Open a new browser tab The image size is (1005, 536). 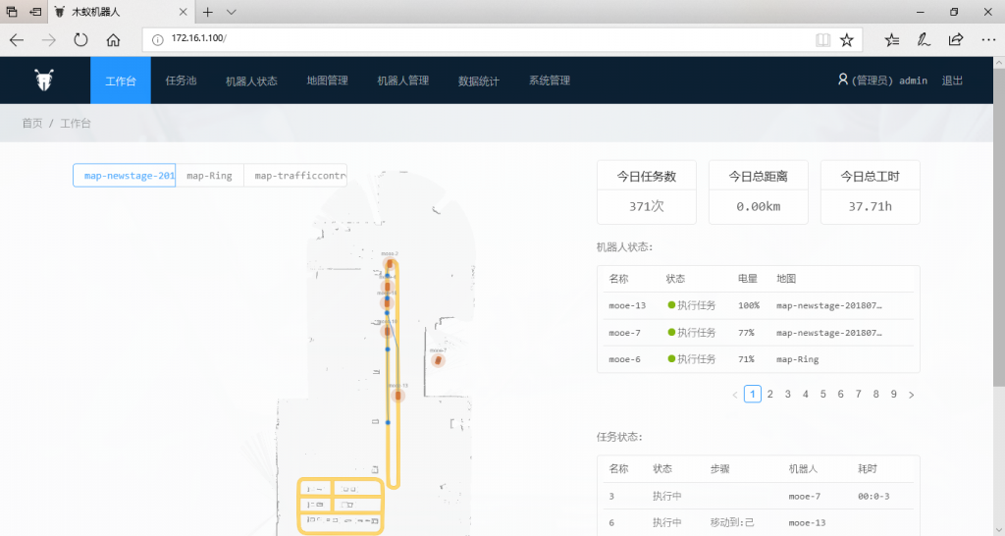tap(207, 12)
